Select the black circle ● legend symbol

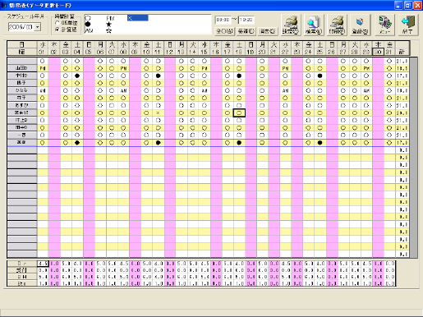tap(88, 25)
